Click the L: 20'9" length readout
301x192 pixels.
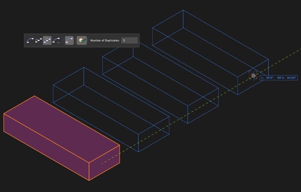click(x=267, y=78)
